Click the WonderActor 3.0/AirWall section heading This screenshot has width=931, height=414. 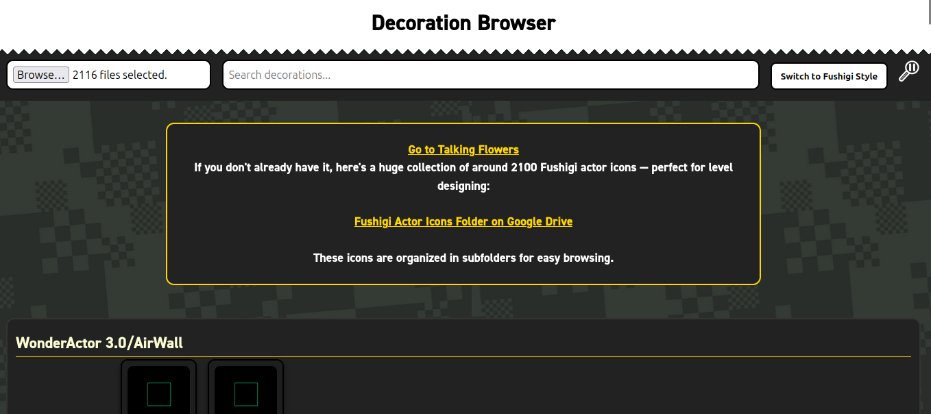tap(99, 343)
